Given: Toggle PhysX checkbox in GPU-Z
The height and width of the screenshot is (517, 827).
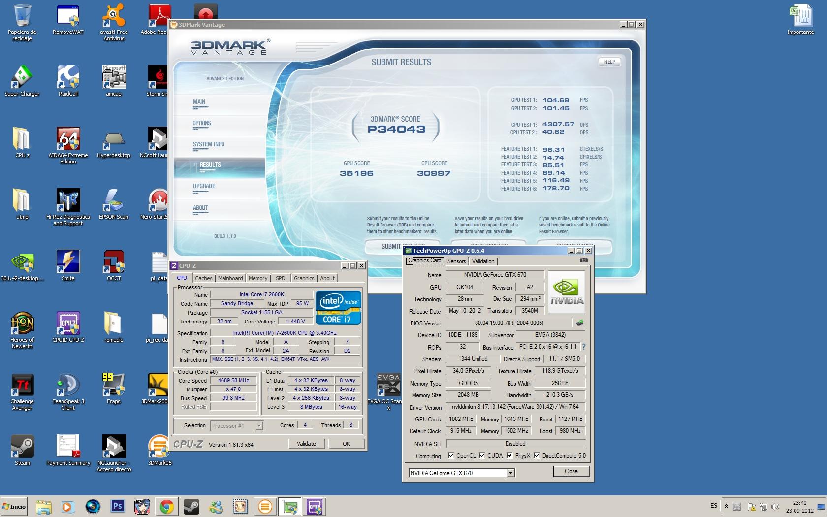Looking at the screenshot, I should point(509,455).
